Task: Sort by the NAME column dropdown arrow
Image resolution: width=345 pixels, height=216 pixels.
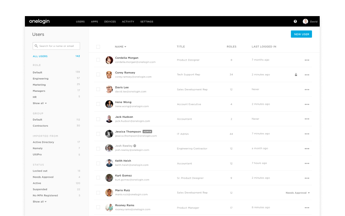Action: pyautogui.click(x=125, y=47)
